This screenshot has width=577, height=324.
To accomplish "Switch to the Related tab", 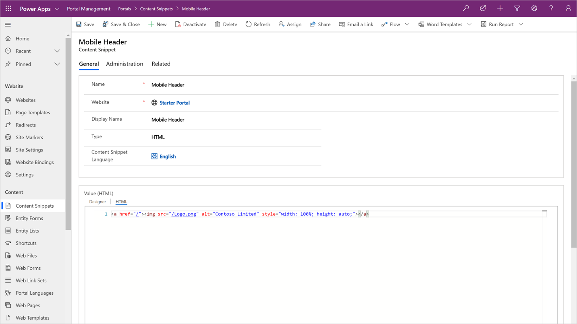I will [161, 64].
